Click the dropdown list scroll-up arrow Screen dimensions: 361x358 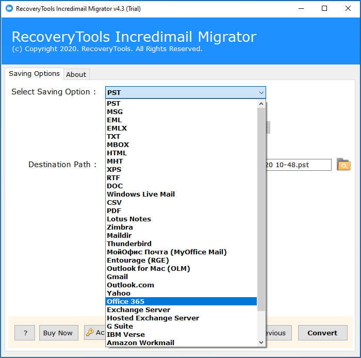261,104
